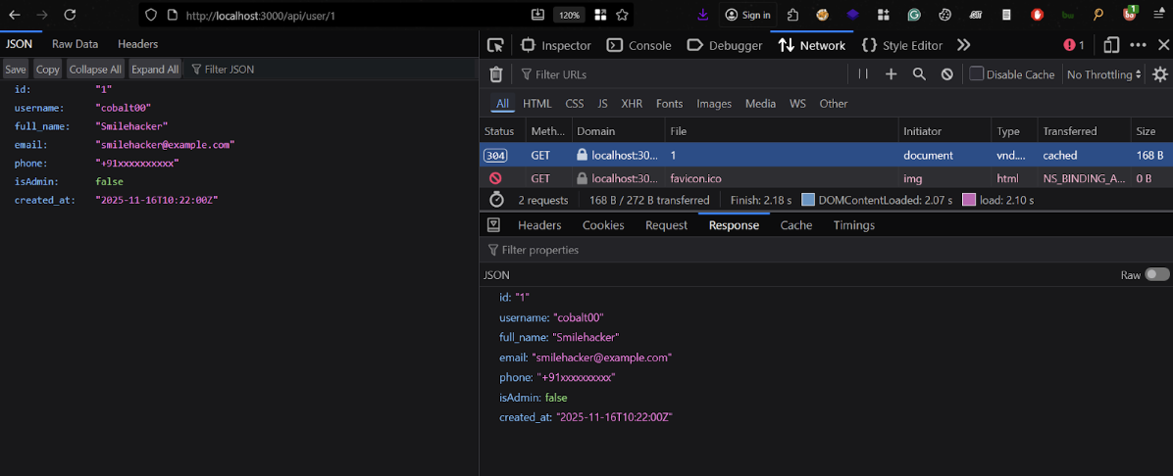
Task: Open the Firefox application hamburger menu
Action: [1159, 14]
